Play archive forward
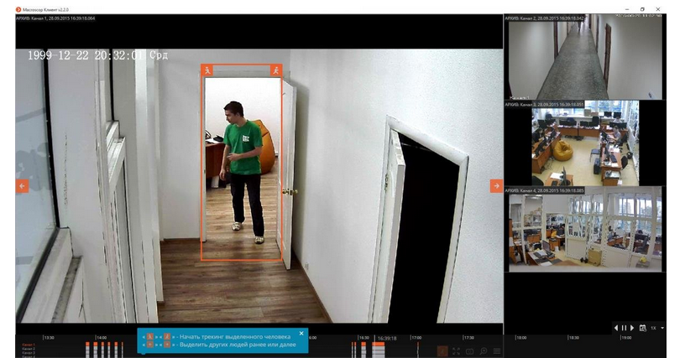This screenshot has width=685, height=358. (632, 328)
